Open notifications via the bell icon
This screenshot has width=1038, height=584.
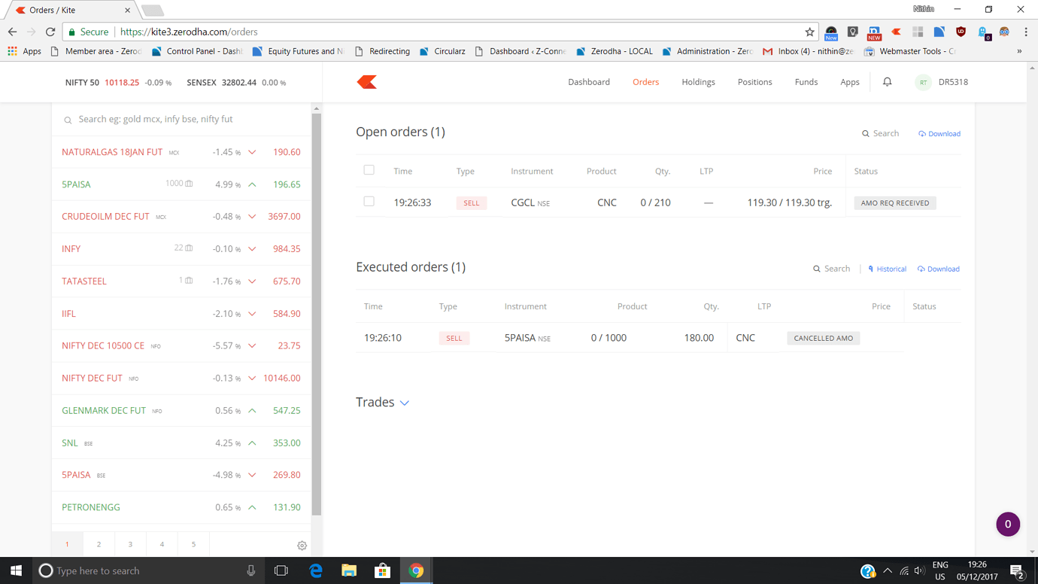click(x=887, y=81)
